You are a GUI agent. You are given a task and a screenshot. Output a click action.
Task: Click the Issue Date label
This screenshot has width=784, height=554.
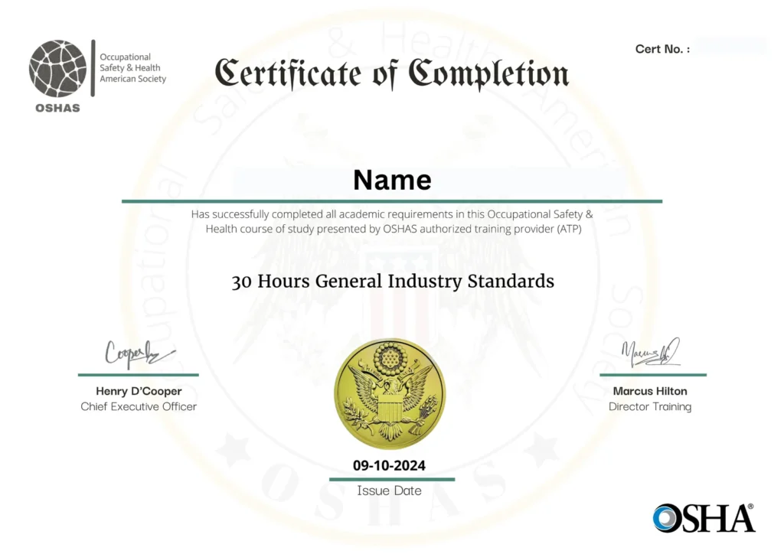tap(390, 490)
